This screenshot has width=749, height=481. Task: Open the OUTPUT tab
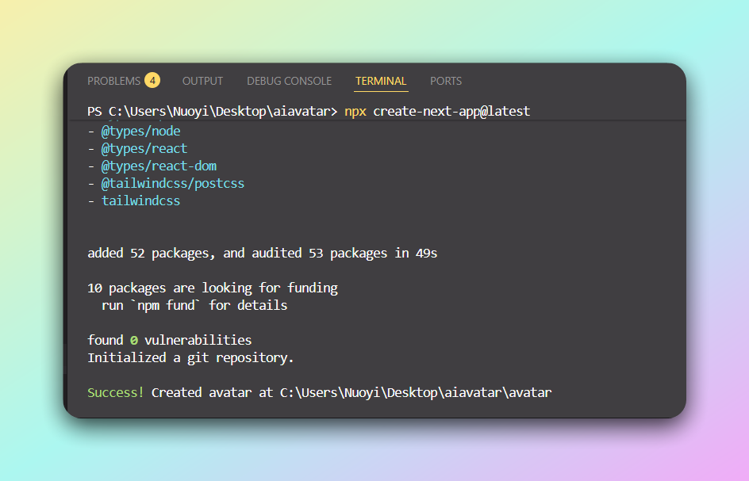202,81
